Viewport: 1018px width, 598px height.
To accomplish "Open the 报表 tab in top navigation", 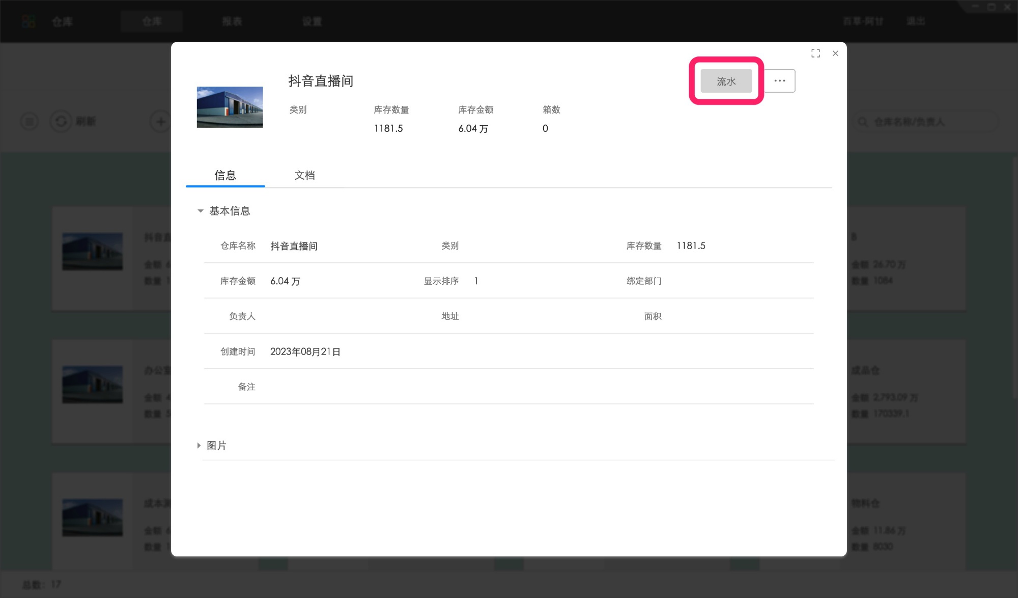I will click(232, 21).
